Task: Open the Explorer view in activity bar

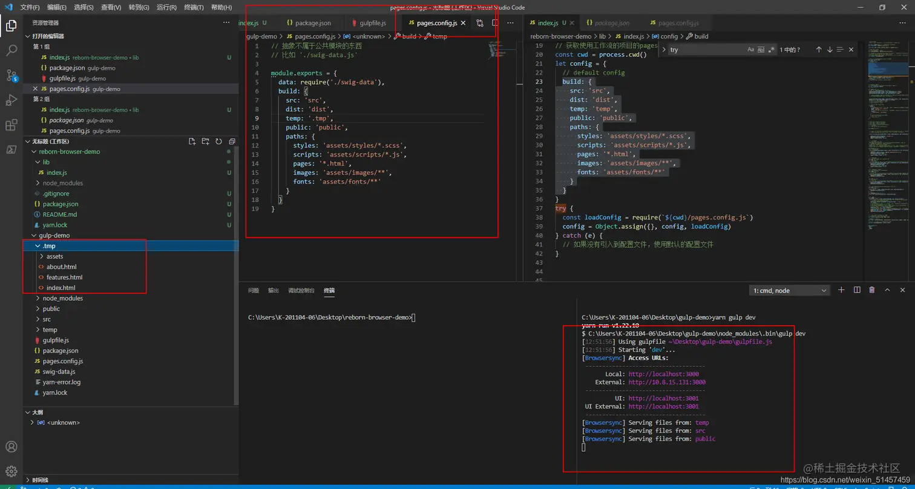Action: click(x=11, y=25)
